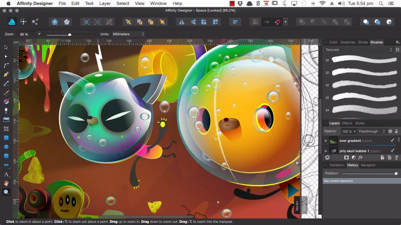Open macOS Spotlight search icon

point(381,3)
